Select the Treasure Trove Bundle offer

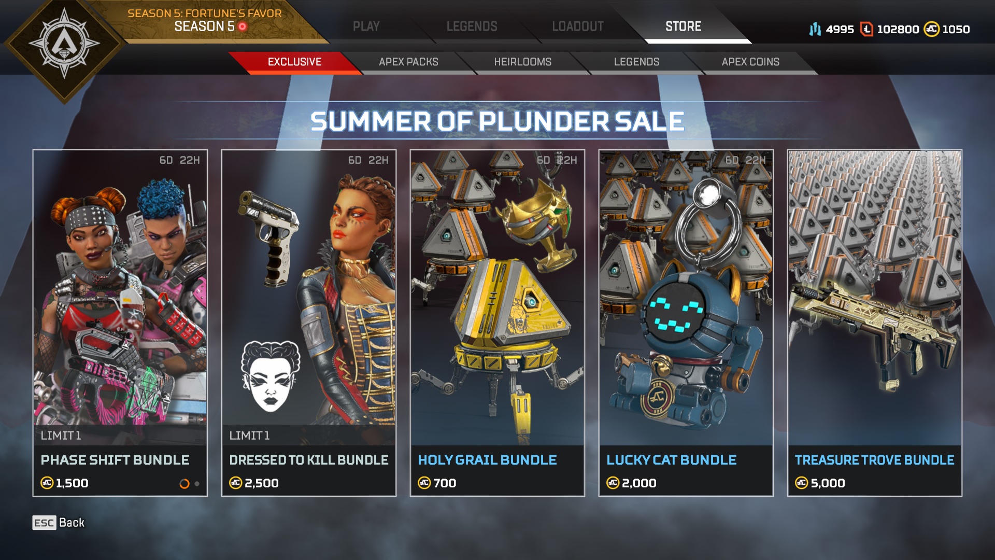click(x=875, y=323)
